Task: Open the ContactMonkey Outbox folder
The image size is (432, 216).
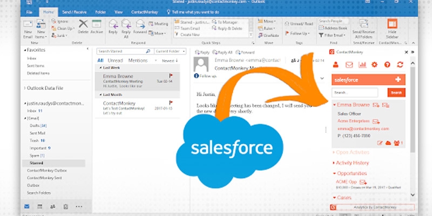Action: pos(47,171)
